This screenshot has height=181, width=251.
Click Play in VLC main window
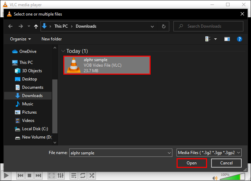[6, 175]
